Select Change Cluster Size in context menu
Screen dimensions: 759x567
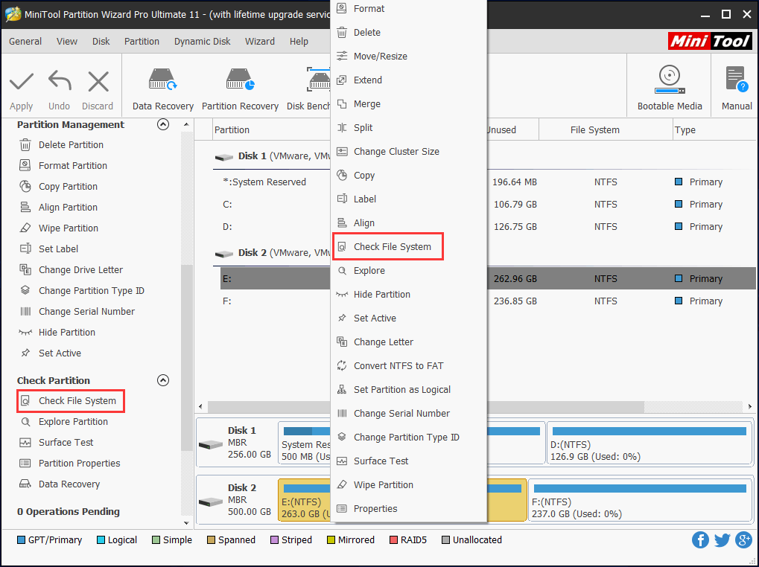tap(408, 151)
